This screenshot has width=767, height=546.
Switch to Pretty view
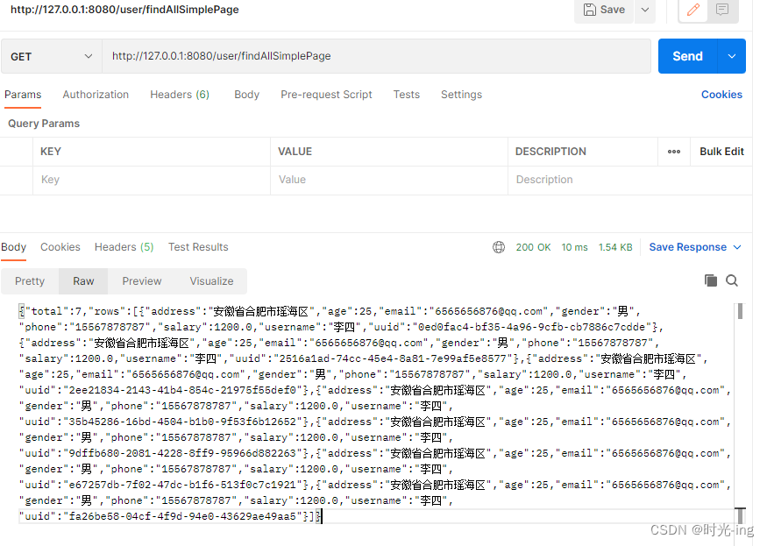click(30, 281)
